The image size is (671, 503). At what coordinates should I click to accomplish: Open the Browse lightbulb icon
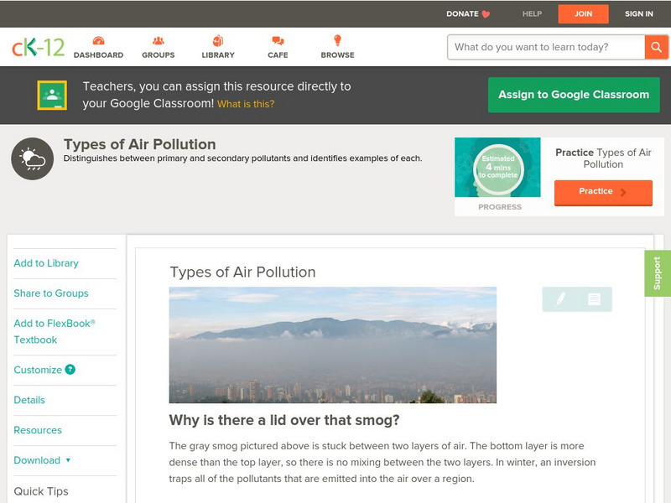(337, 41)
